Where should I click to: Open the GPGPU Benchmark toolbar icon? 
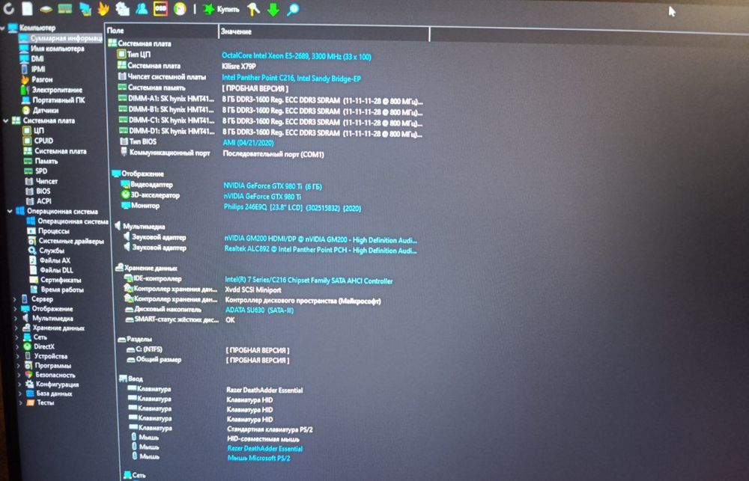(x=85, y=9)
